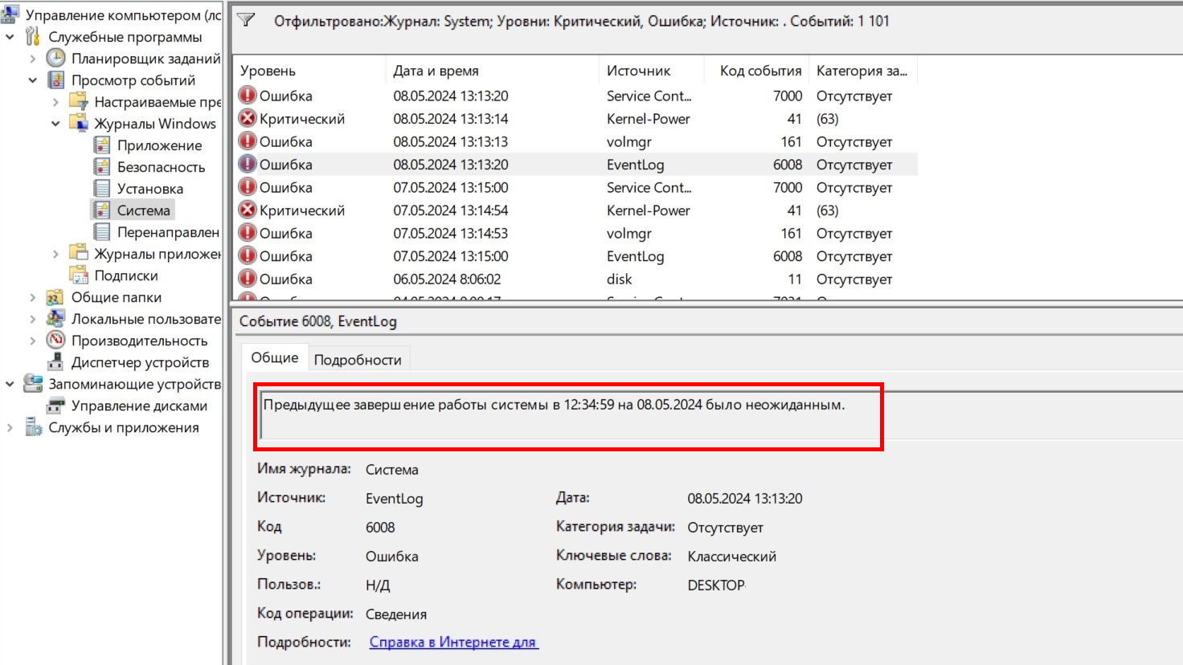Click the filter funnel icon
The height and width of the screenshot is (665, 1183).
point(247,20)
